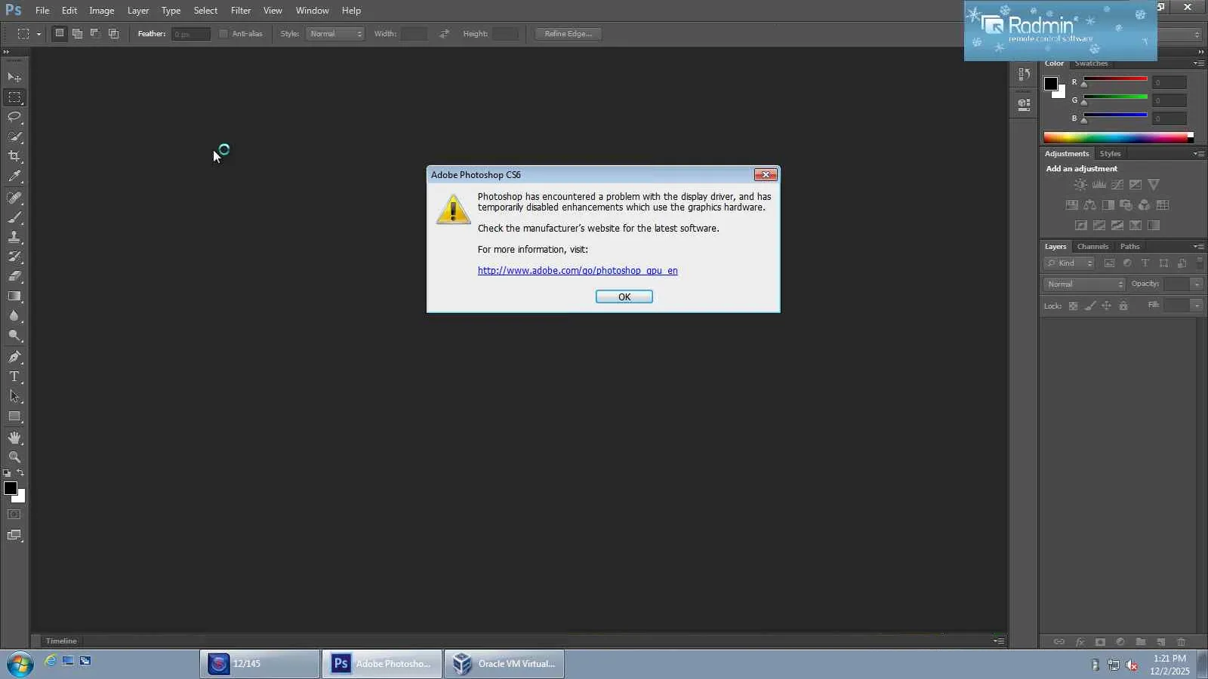Toggle the Anti-alias checkbox

tap(223, 34)
